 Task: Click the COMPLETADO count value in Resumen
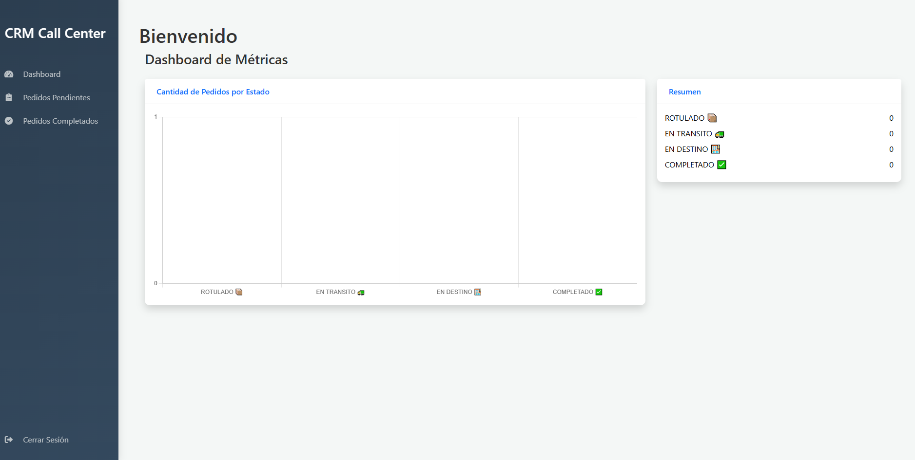click(891, 165)
